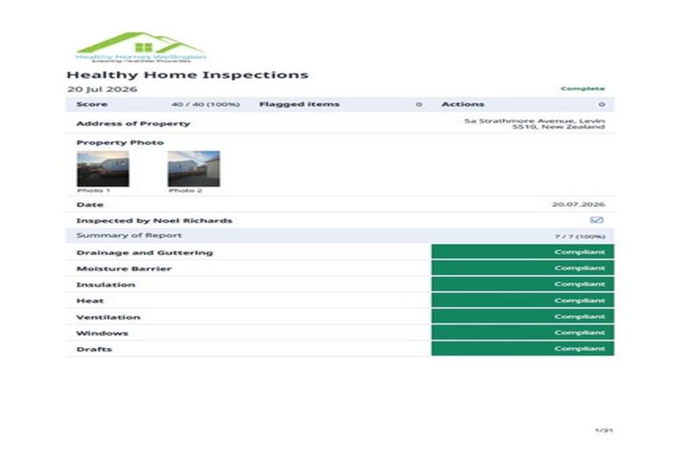
Task: Click the Healthy Home Inspections title
Action: 188,75
